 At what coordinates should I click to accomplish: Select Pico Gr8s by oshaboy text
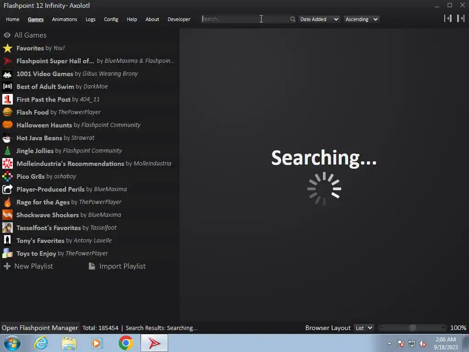click(46, 176)
